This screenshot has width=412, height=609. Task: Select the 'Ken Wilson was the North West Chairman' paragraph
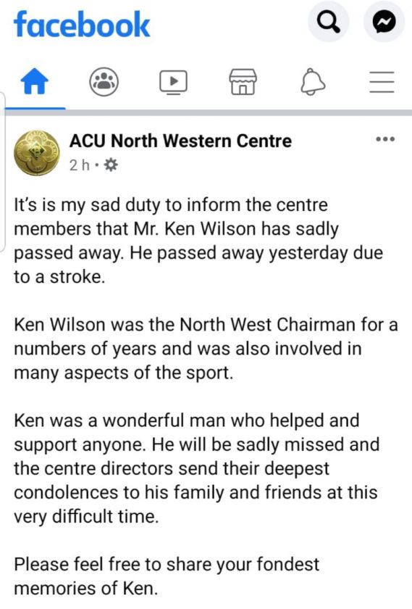[x=206, y=349]
